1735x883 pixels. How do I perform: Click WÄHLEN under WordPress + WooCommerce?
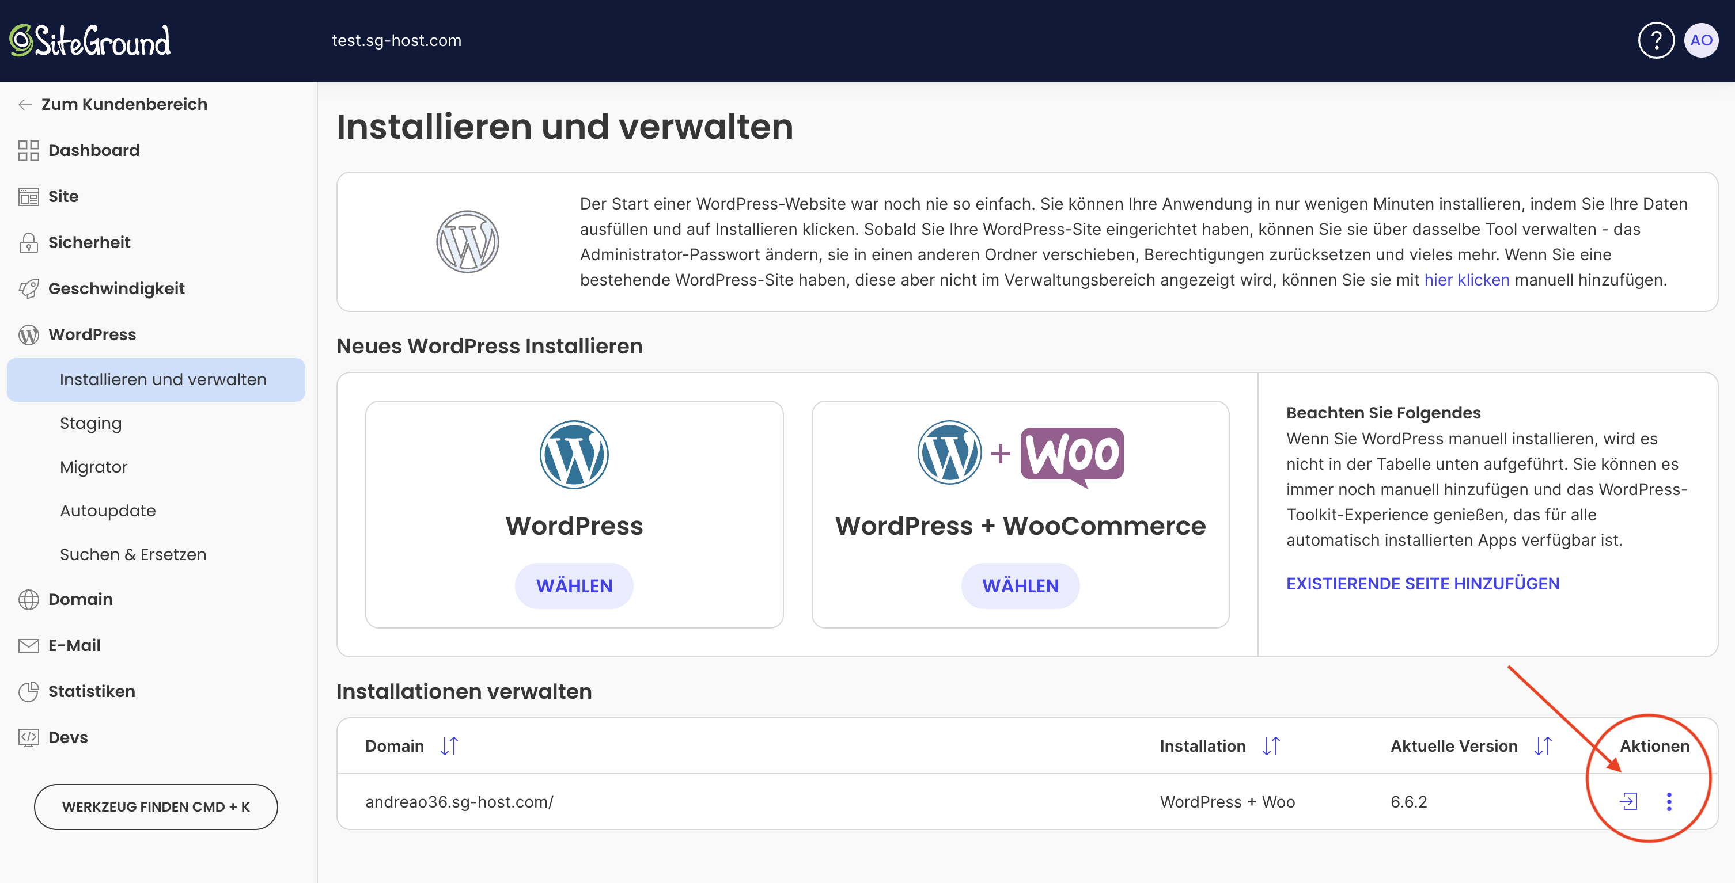tap(1020, 585)
